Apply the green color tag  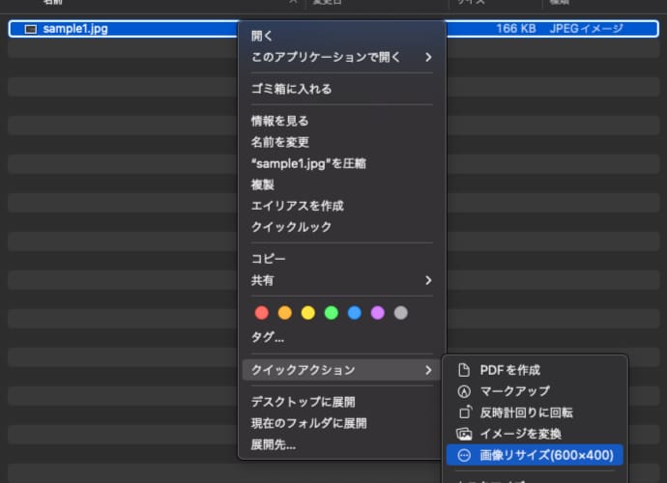click(331, 313)
